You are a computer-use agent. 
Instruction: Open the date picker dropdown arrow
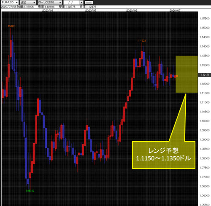(x=81, y=3)
